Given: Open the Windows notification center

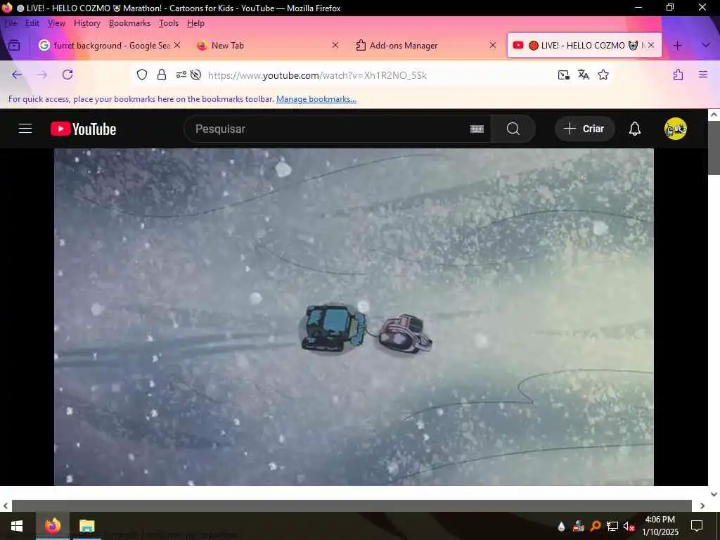Looking at the screenshot, I should pyautogui.click(x=697, y=526).
